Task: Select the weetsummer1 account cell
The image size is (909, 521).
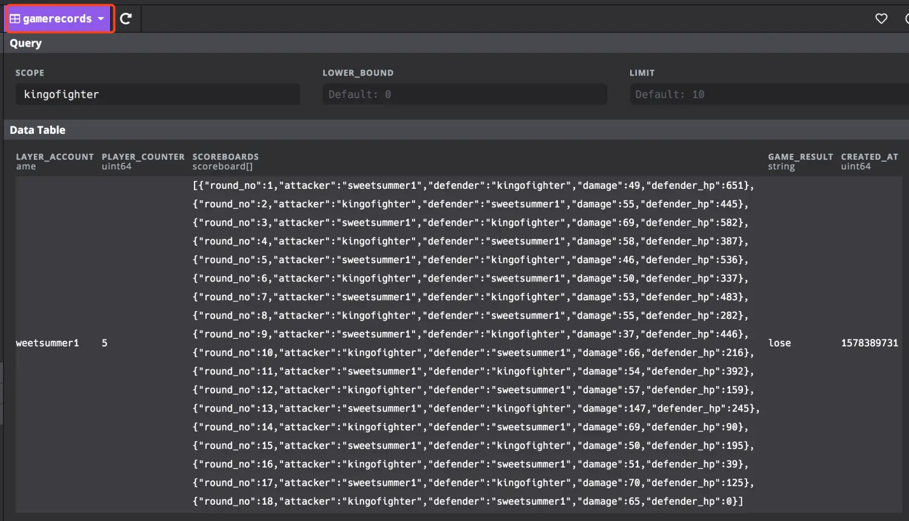Action: click(47, 343)
